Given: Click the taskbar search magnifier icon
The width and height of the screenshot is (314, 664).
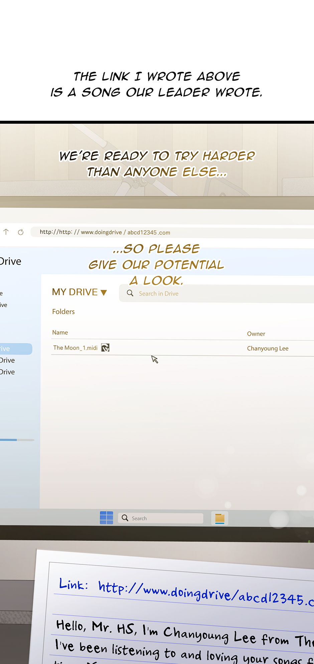Looking at the screenshot, I should coord(125,518).
